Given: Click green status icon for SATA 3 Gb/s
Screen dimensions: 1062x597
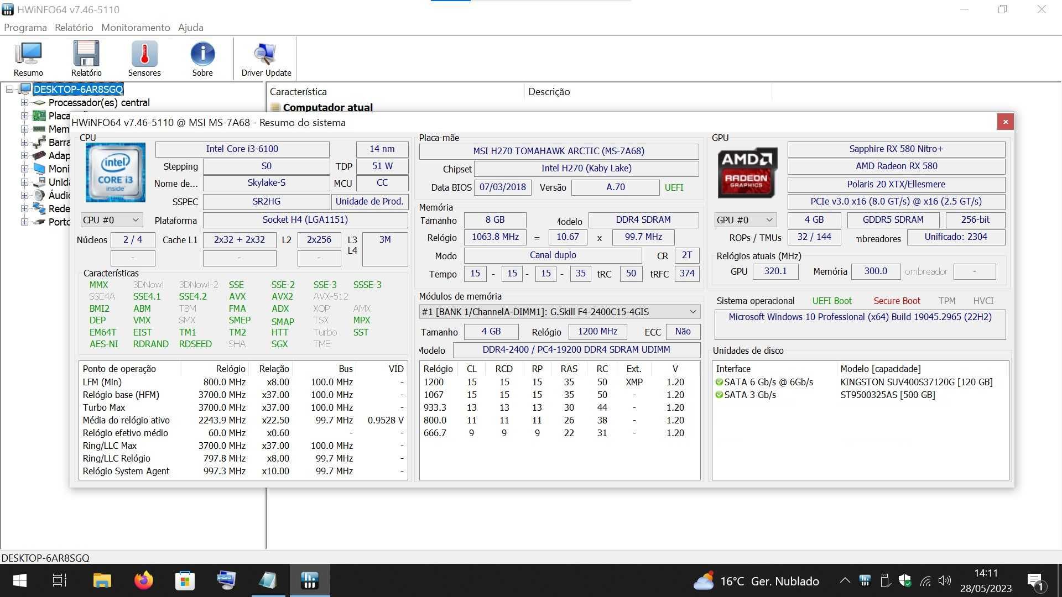Looking at the screenshot, I should [719, 395].
